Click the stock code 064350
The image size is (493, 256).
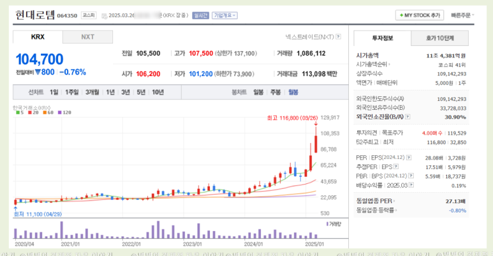click(67, 16)
